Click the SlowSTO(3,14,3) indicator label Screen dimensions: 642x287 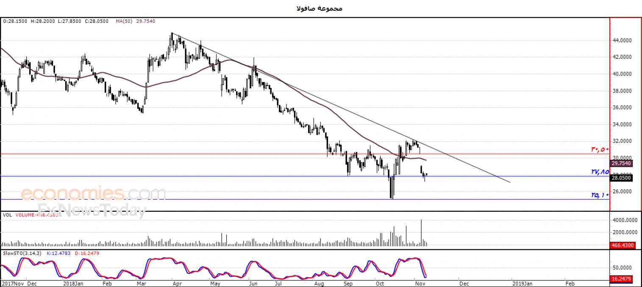tap(22, 253)
